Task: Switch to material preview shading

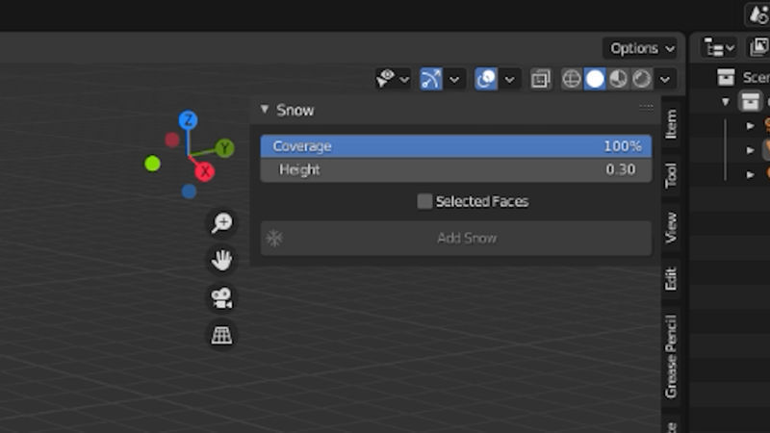Action: (x=618, y=79)
